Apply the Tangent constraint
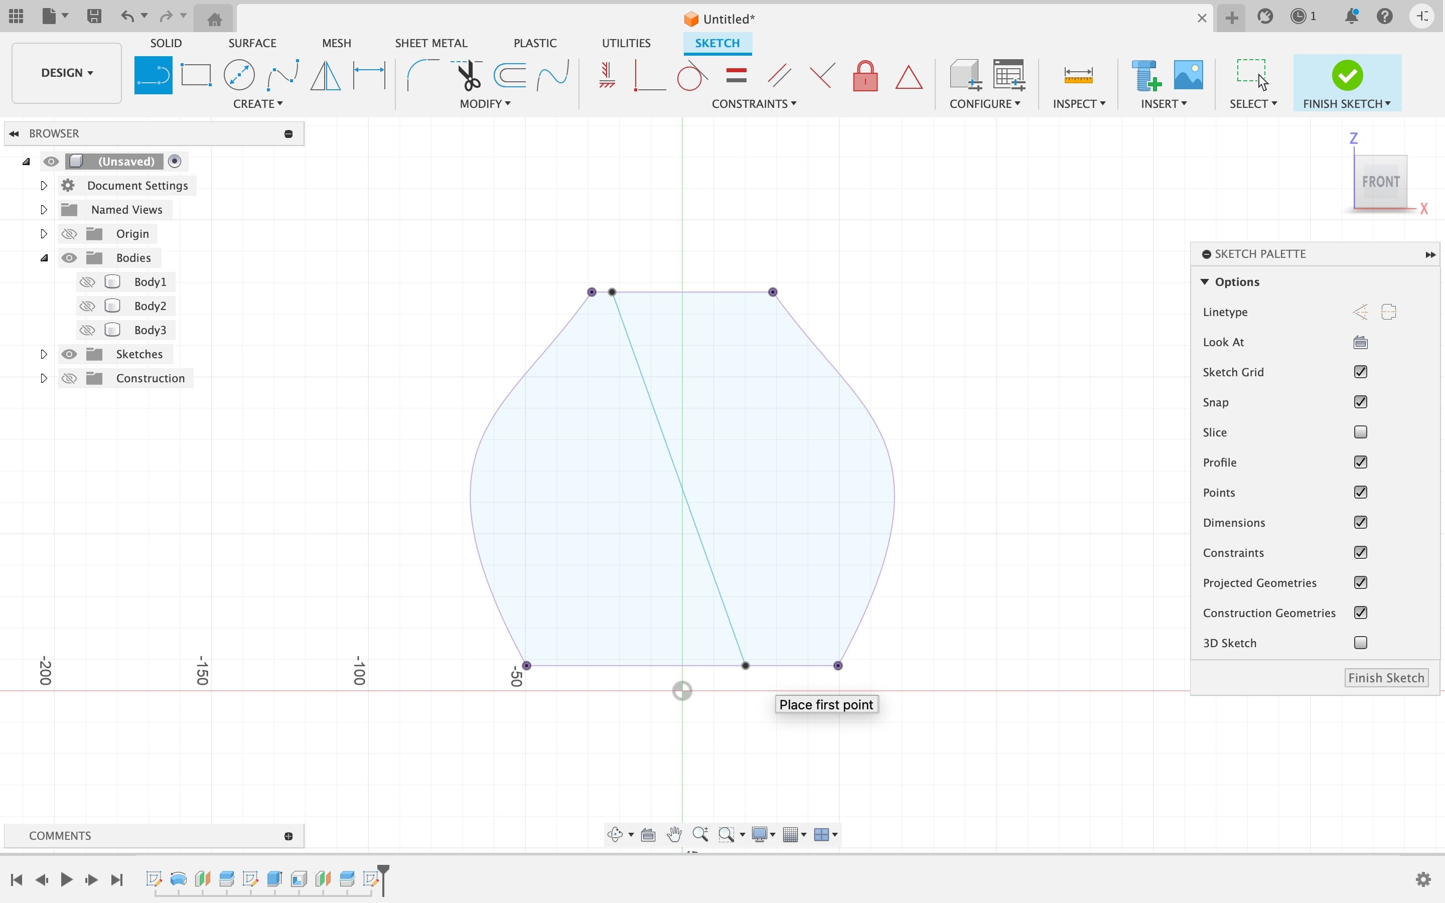Screen dimensions: 1445x903 pos(692,75)
